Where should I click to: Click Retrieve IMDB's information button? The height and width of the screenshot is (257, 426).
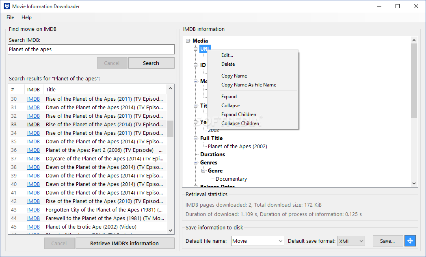[124, 244]
